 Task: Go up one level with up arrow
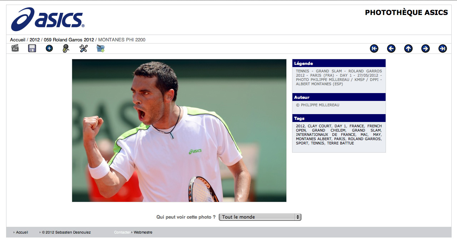(408, 49)
